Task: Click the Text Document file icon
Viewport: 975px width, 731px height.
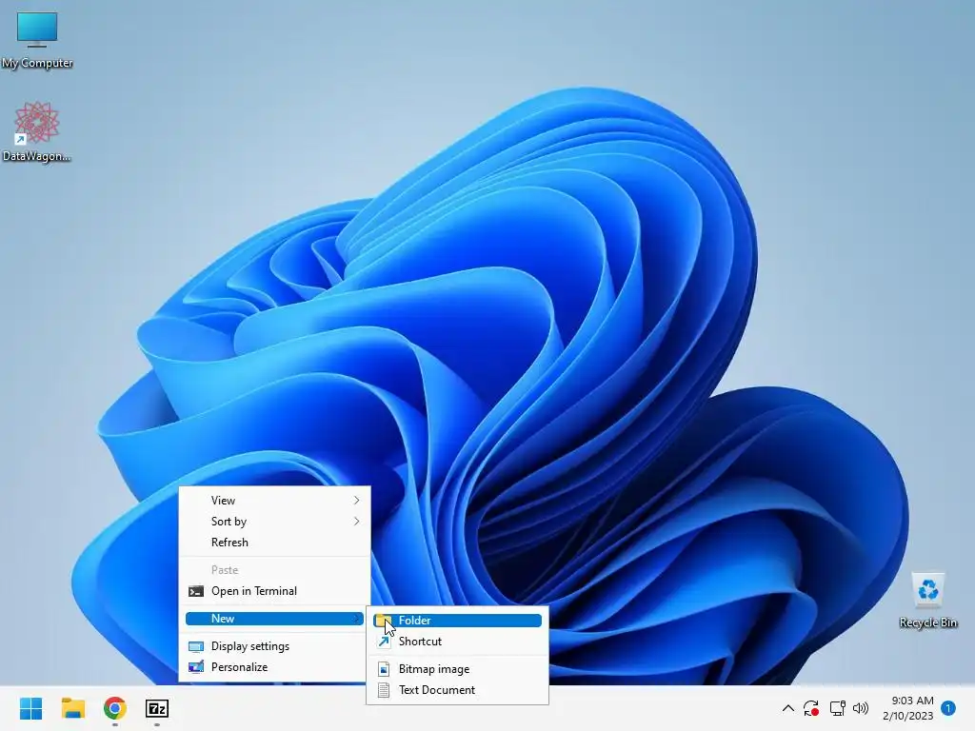Action: click(x=385, y=690)
